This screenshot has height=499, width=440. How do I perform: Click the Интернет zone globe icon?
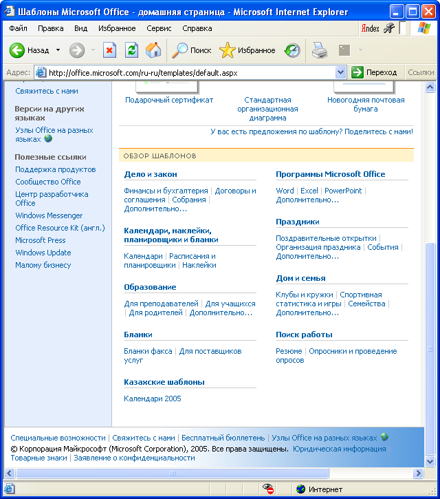point(300,489)
